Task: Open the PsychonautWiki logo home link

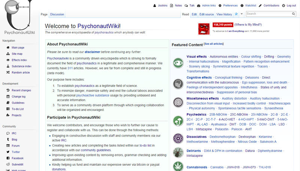Action: point(19,19)
